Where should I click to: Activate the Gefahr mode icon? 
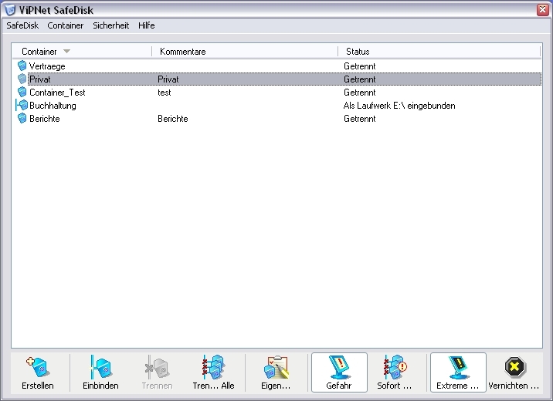click(338, 366)
